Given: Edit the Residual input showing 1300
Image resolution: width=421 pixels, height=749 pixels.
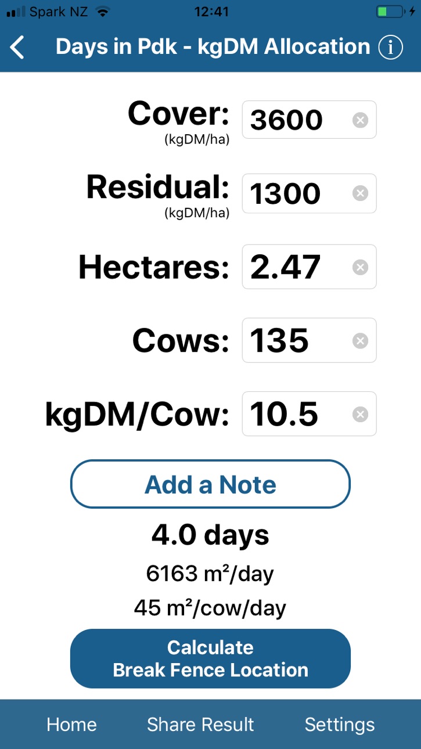Looking at the screenshot, I should [x=309, y=193].
